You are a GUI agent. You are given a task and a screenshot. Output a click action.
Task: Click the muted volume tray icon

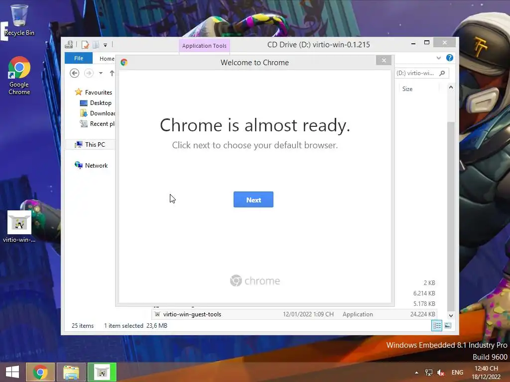pos(441,373)
